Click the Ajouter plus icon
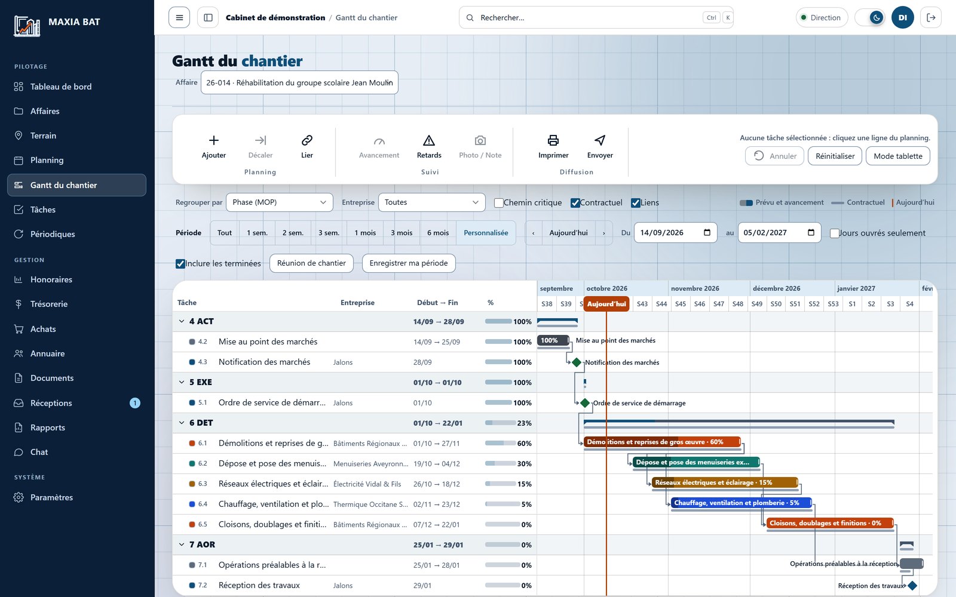956x597 pixels. click(213, 140)
